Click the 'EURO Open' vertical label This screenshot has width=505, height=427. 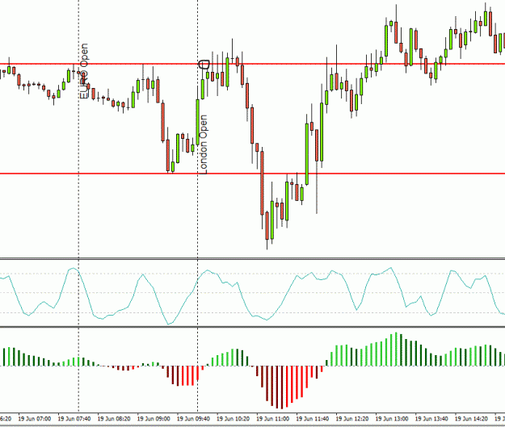pyautogui.click(x=84, y=71)
